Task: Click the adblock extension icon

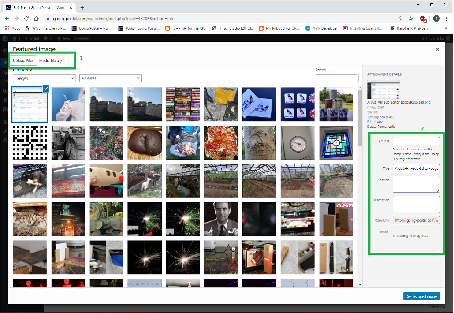Action: (x=423, y=19)
